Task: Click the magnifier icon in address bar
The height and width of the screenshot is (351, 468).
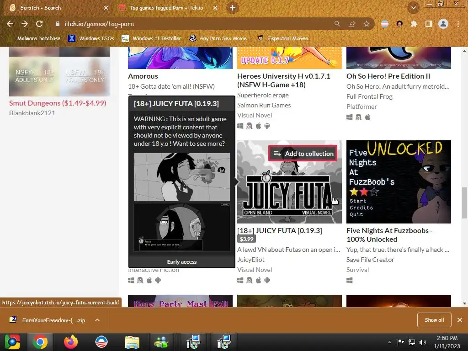Action: click(x=337, y=24)
